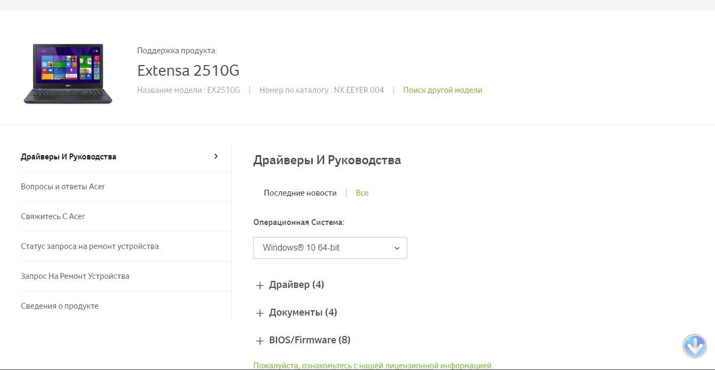This screenshot has width=715, height=370.
Task: Click the chevron beside Драйверы И Руководства
Action: coord(216,156)
